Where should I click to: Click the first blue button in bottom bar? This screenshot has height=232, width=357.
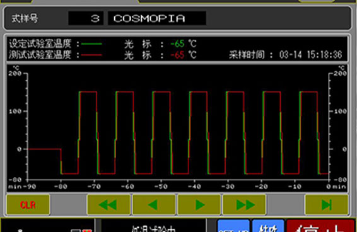point(233,226)
